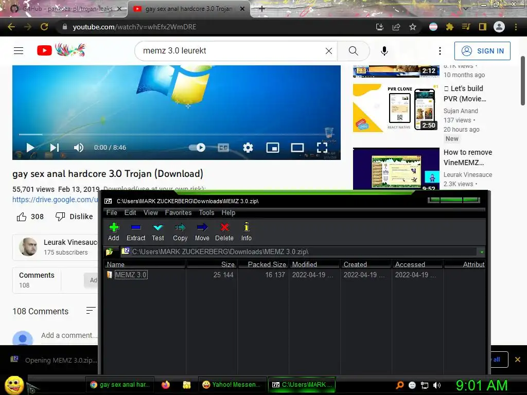Sort by the Size column header
This screenshot has height=395, width=527.
click(212, 264)
